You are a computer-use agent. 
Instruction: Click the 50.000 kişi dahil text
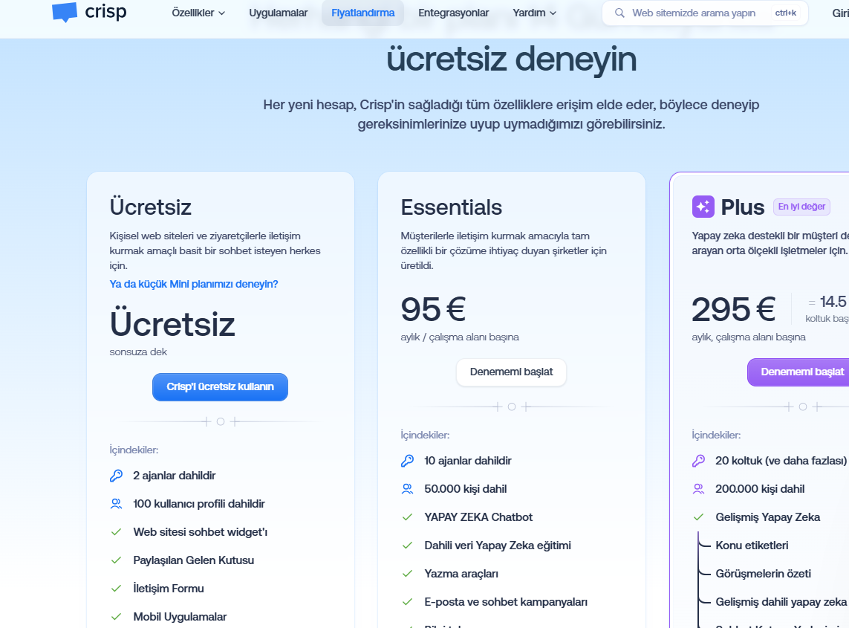coord(466,489)
